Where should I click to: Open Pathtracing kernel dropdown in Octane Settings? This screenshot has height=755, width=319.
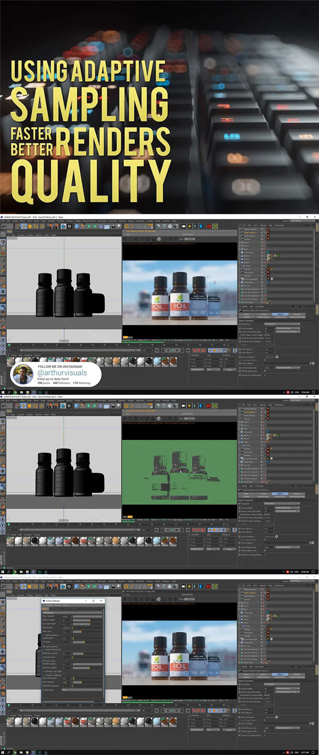click(x=72, y=613)
